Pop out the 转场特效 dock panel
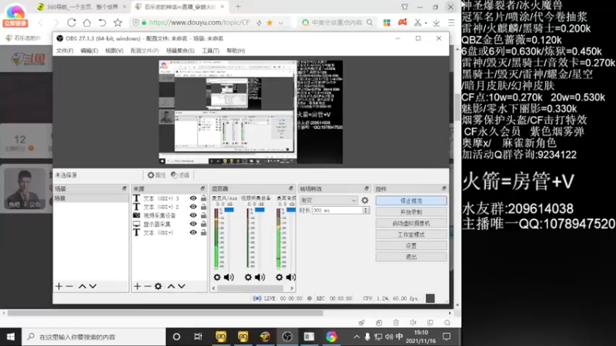This screenshot has height=346, width=616. click(367, 188)
